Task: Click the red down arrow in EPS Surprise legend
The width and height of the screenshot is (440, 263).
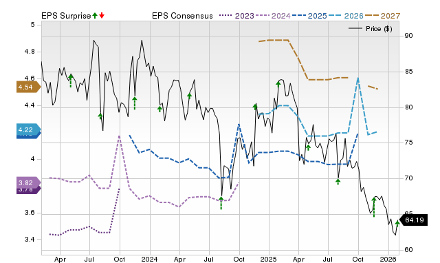Action: coord(102,15)
